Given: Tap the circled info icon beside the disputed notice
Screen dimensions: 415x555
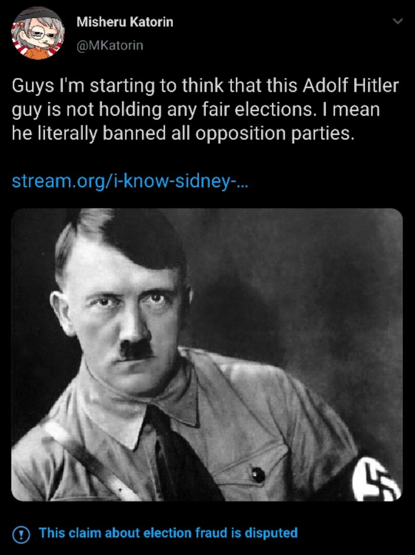Looking at the screenshot, I should click(x=21, y=534).
